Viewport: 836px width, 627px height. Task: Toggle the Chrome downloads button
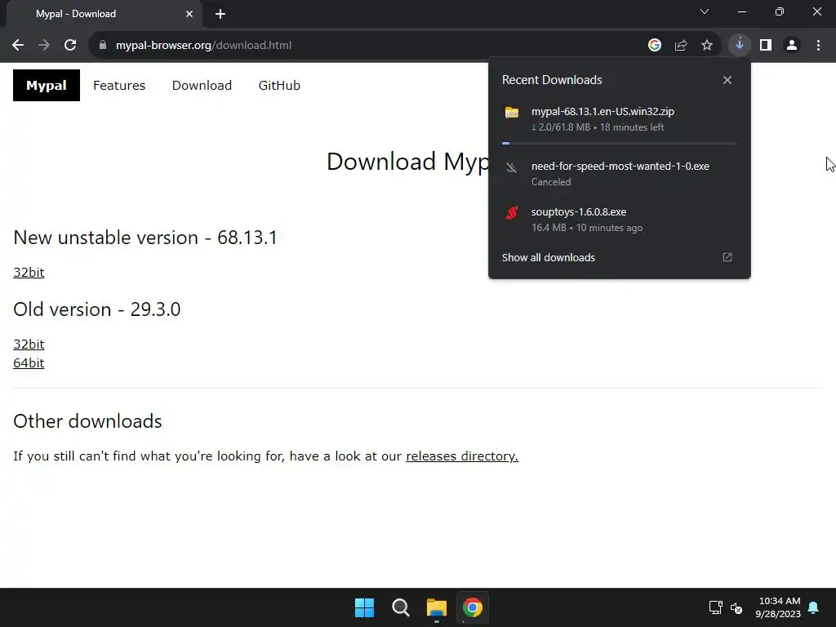(x=740, y=46)
